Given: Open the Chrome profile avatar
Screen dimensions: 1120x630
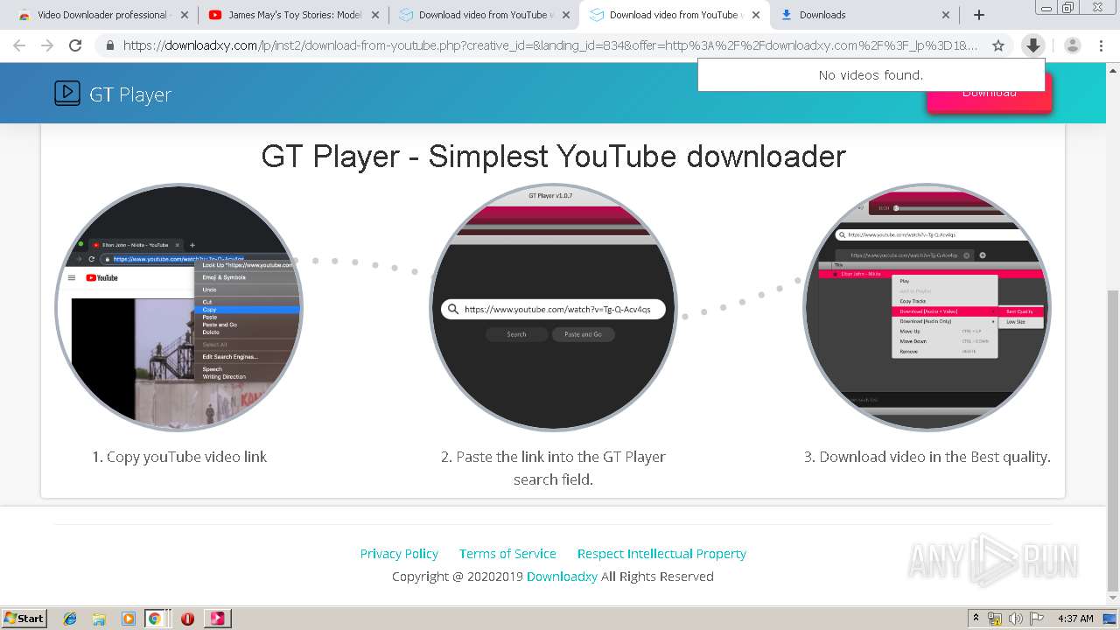Looking at the screenshot, I should coord(1073,45).
